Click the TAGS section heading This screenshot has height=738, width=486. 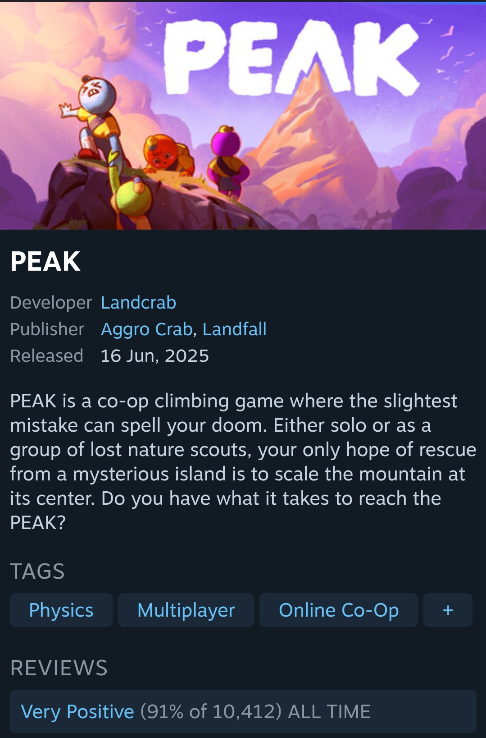coord(37,572)
